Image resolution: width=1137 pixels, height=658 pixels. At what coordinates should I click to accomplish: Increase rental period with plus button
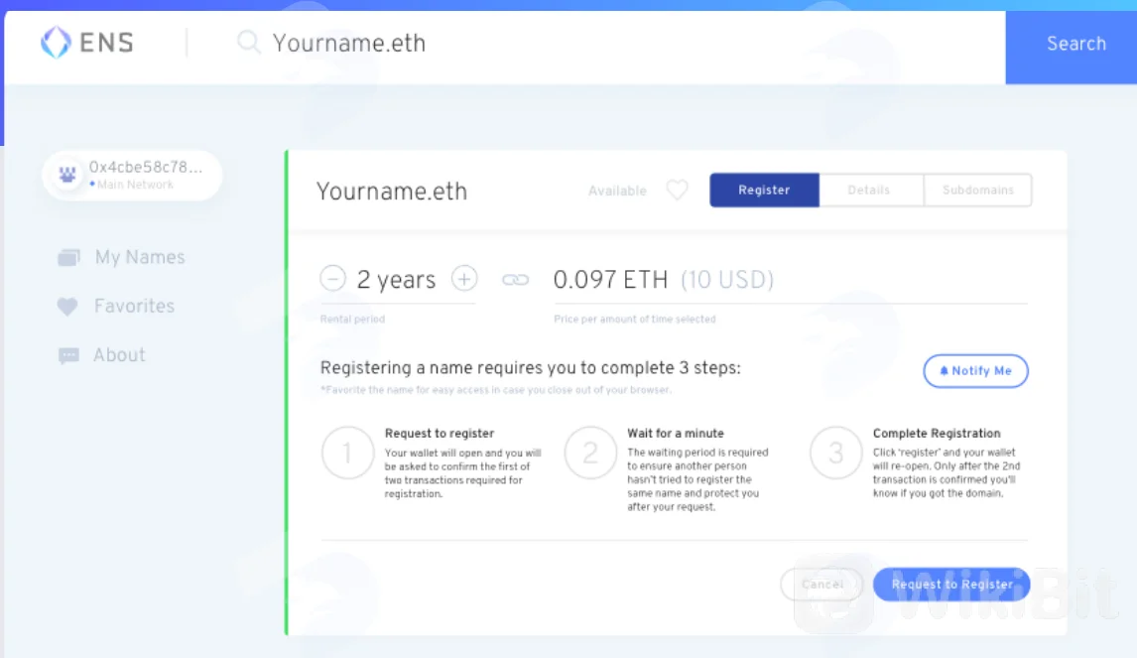tap(464, 279)
